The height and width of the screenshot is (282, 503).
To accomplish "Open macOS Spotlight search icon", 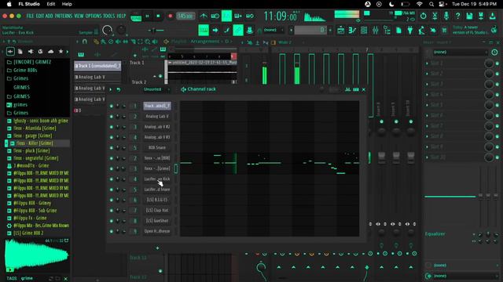I will (x=431, y=4).
